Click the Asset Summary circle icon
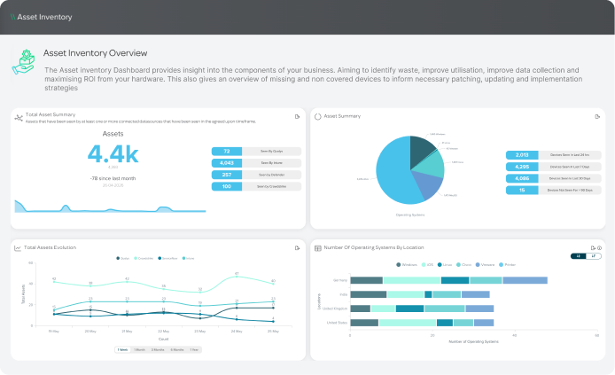Viewport: 615px width, 375px height. pyautogui.click(x=318, y=116)
